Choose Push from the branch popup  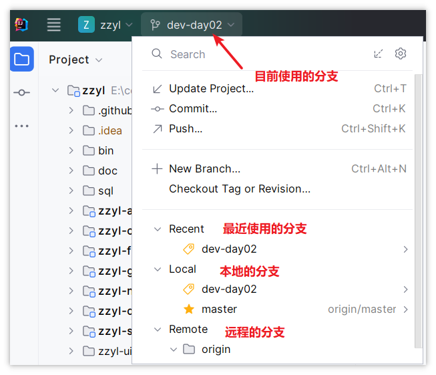[x=279, y=129]
